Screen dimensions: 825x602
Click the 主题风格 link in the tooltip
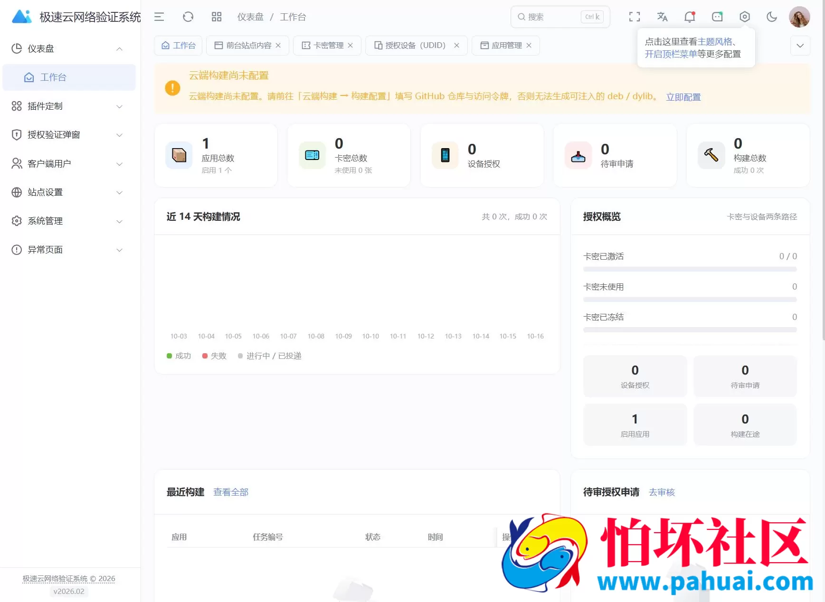[715, 42]
